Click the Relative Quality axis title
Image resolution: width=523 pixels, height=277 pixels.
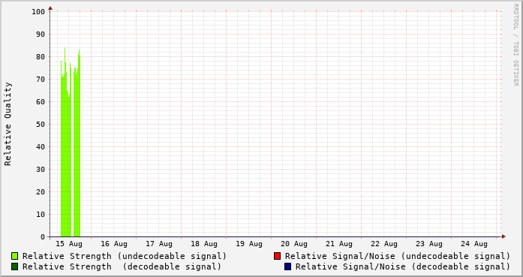point(8,124)
